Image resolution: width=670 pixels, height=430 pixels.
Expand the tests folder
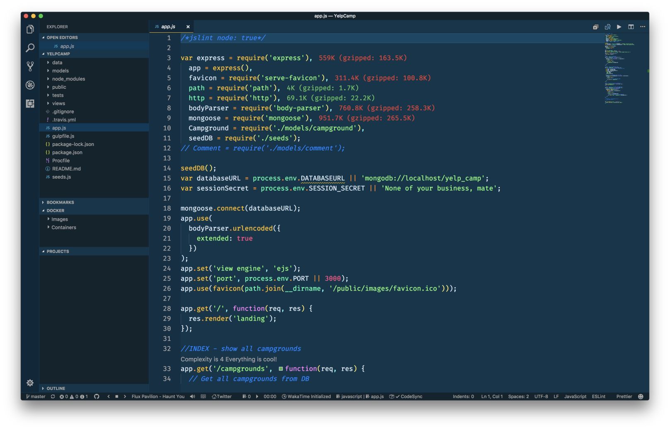(94, 95)
